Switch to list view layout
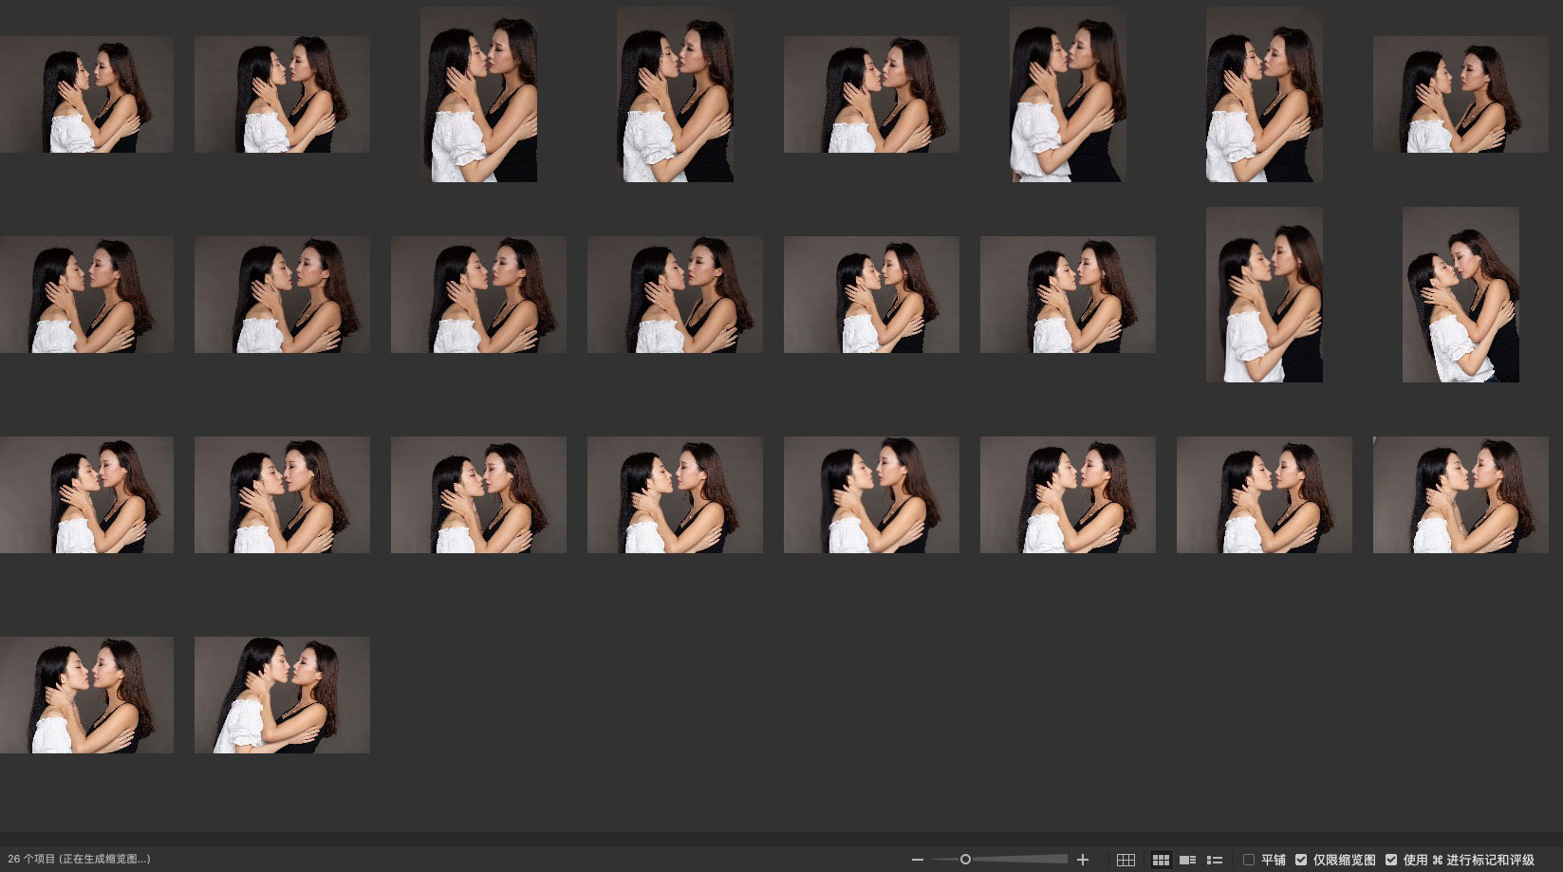The image size is (1563, 872). (1214, 860)
